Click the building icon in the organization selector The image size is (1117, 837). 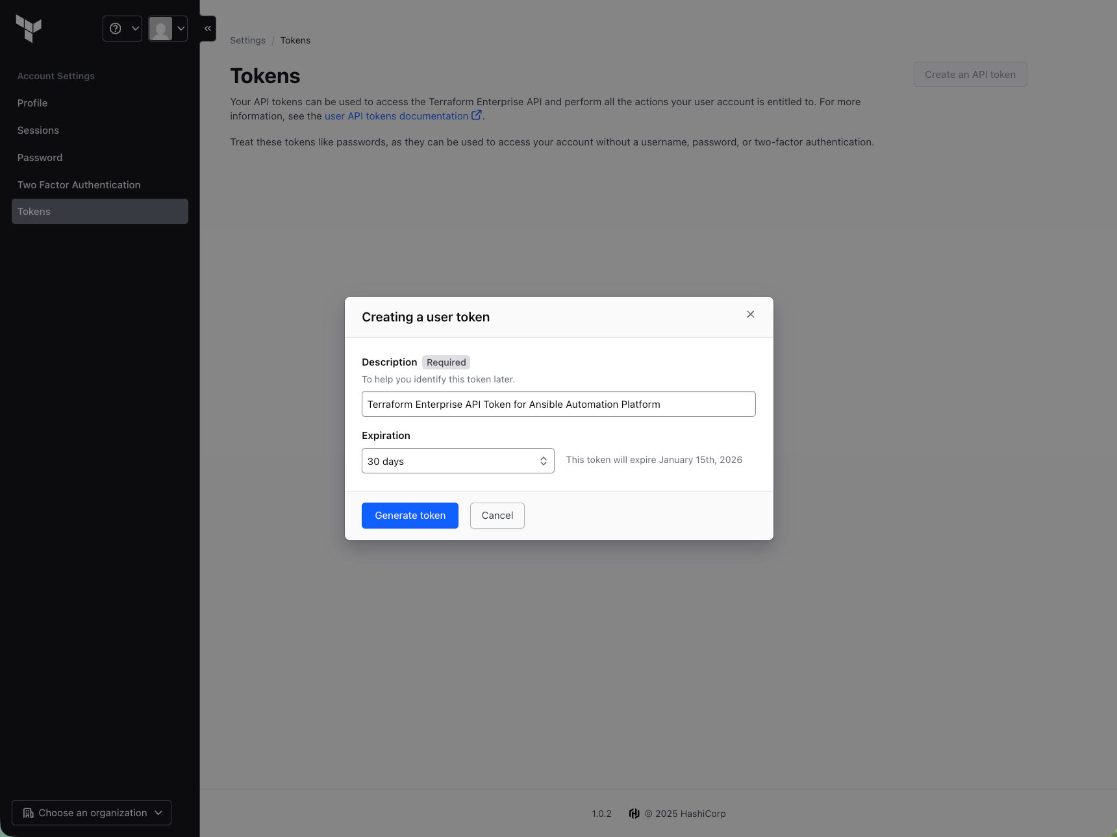(x=29, y=813)
